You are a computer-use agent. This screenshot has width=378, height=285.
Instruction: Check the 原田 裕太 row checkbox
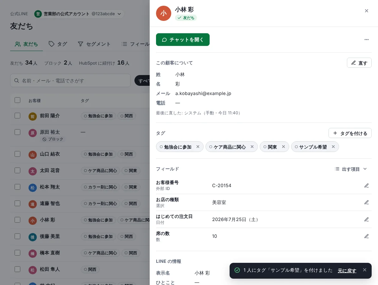(17, 132)
